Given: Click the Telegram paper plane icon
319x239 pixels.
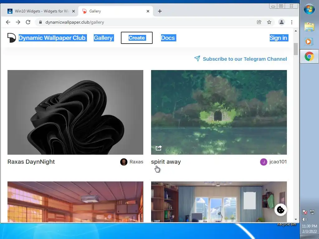Looking at the screenshot, I should tap(197, 59).
